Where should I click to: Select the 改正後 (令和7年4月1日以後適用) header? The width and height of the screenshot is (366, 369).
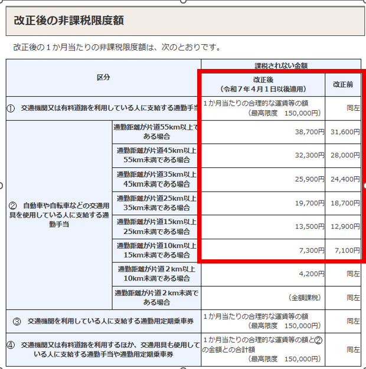click(x=263, y=84)
